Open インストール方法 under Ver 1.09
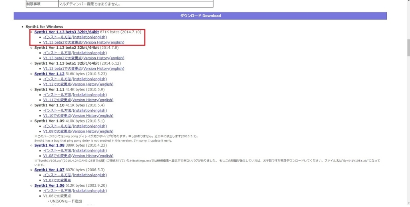Screen dimensions: 410x207 click(57, 126)
